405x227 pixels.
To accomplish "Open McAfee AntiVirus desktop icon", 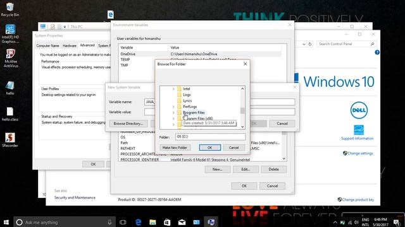I will (11, 58).
